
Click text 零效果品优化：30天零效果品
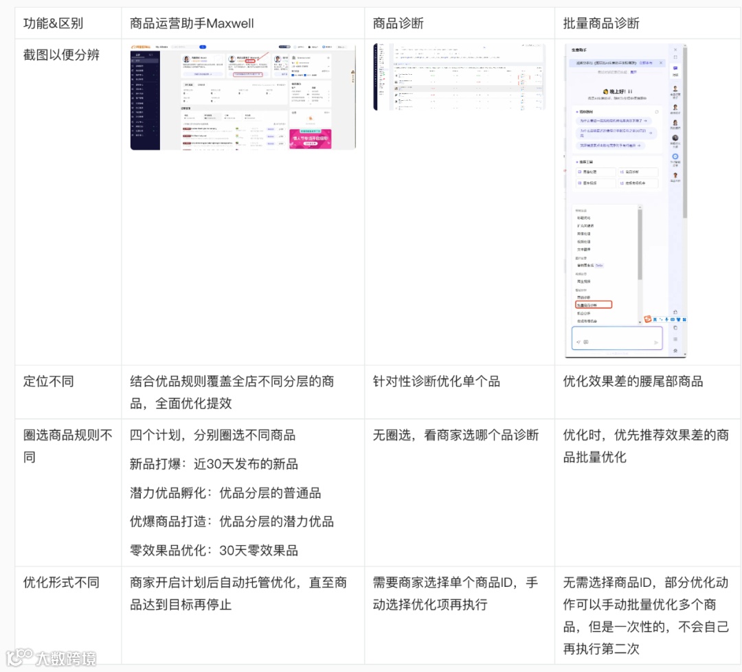[214, 551]
